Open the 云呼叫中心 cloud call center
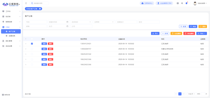This screenshot has height=98, width=210. pyautogui.click(x=147, y=3)
